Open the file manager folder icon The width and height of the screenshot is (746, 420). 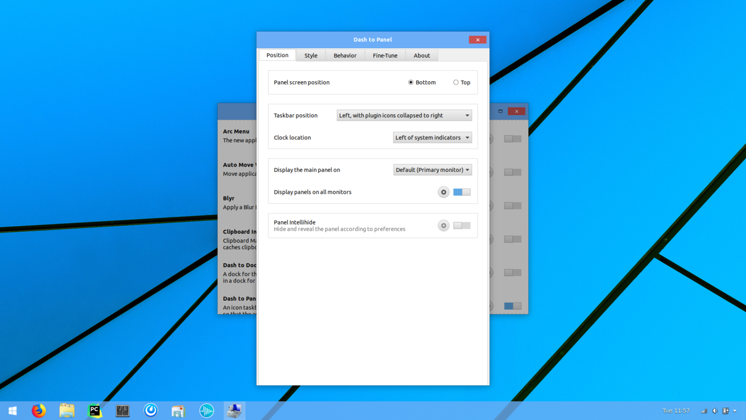click(x=67, y=411)
